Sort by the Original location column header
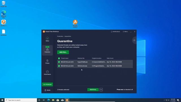Image resolution: width=181 pixels, height=102 pixels. [x=97, y=58]
